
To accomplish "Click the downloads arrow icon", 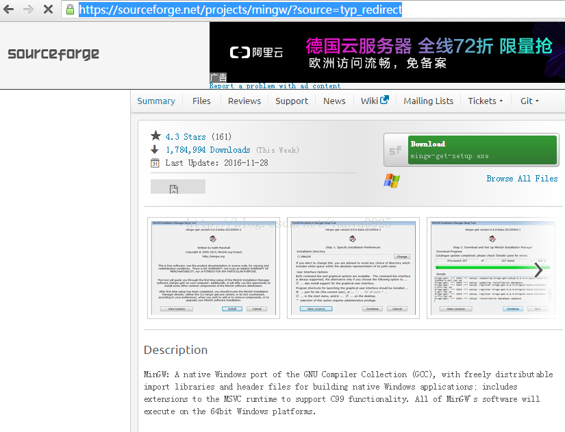I will [x=155, y=149].
